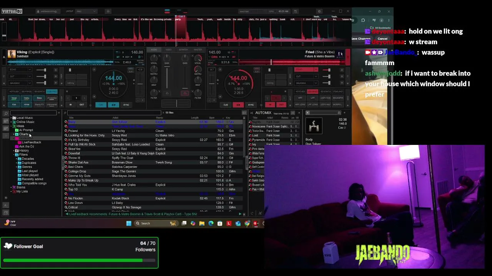Click the weather widget in the taskbar

[10, 223]
